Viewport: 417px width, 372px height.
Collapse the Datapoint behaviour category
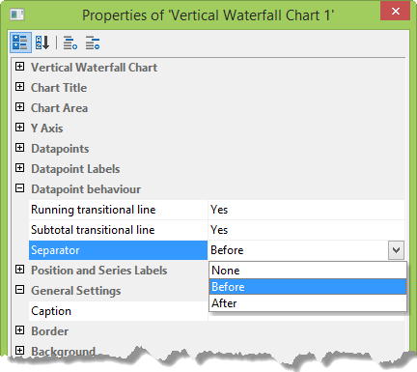[19, 188]
